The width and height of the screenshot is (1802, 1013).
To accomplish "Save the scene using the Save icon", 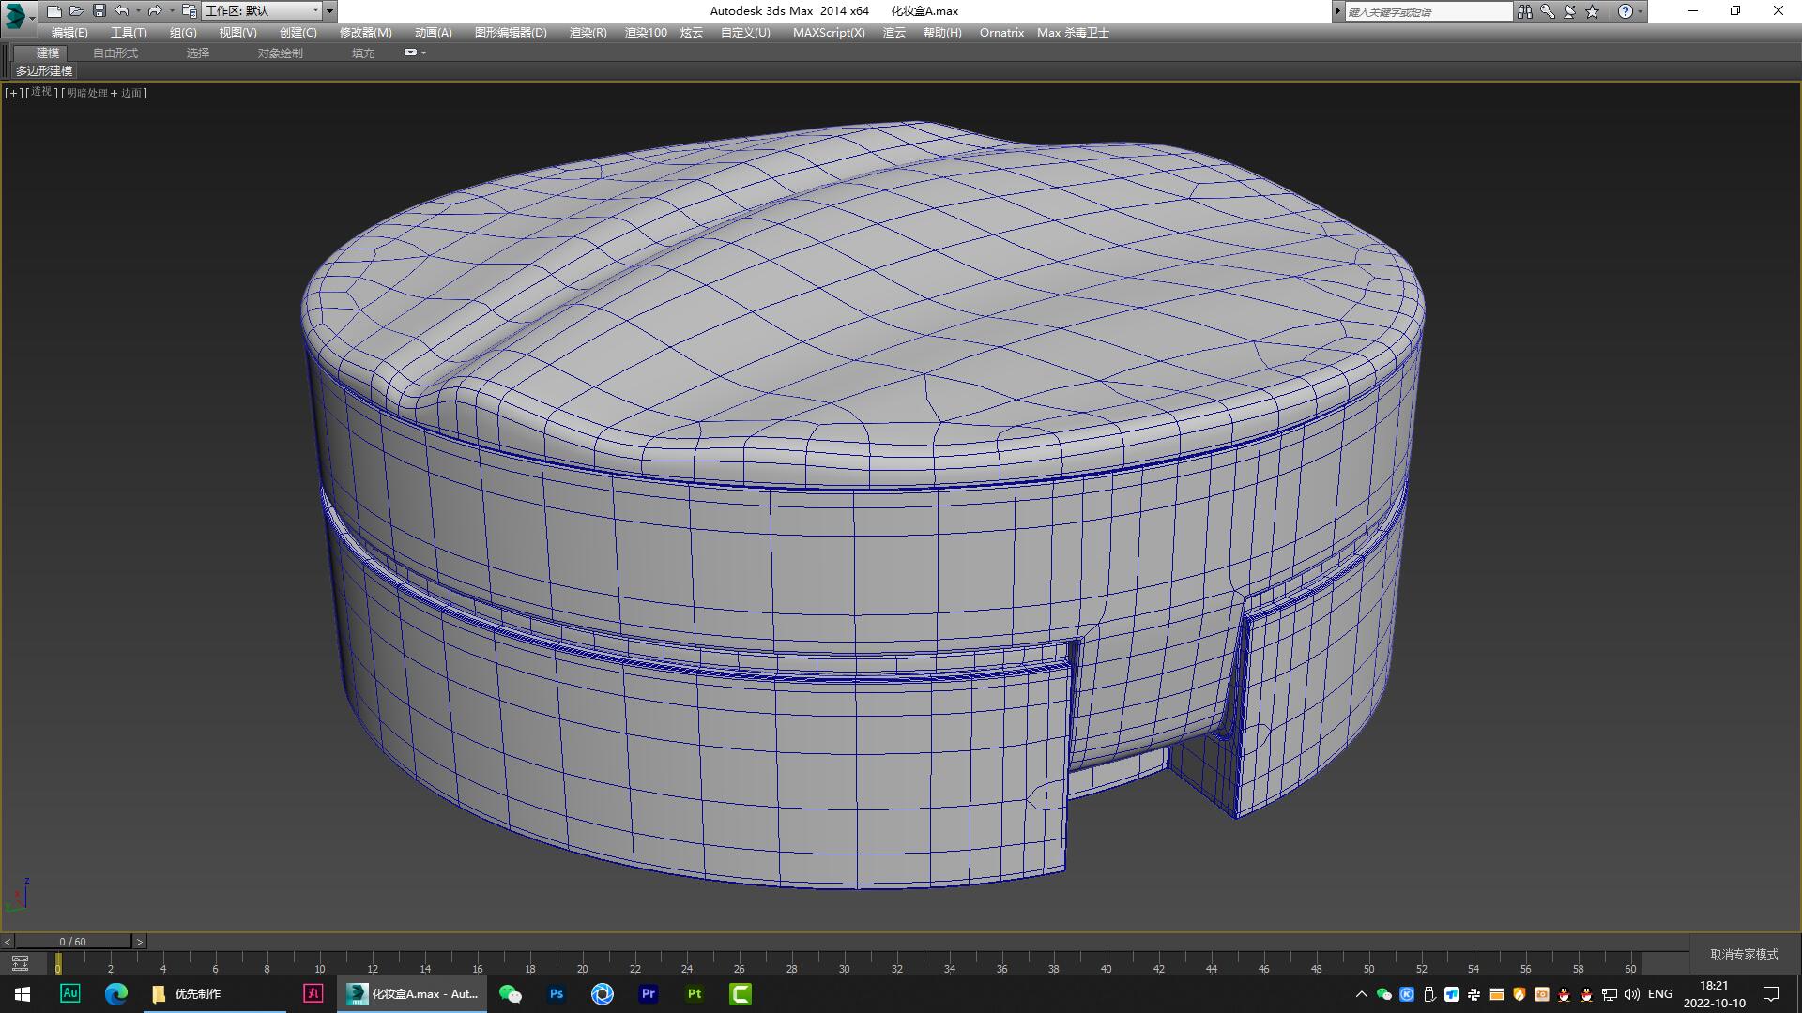I will click(99, 10).
